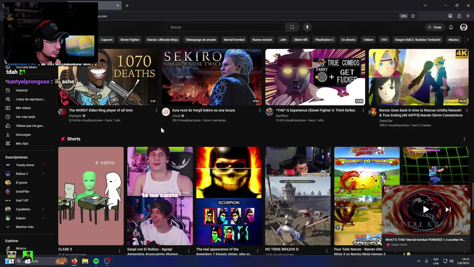474x267 pixels.
Task: Open the 1,070 Deaths Elden Ring thumbnail
Action: click(108, 77)
